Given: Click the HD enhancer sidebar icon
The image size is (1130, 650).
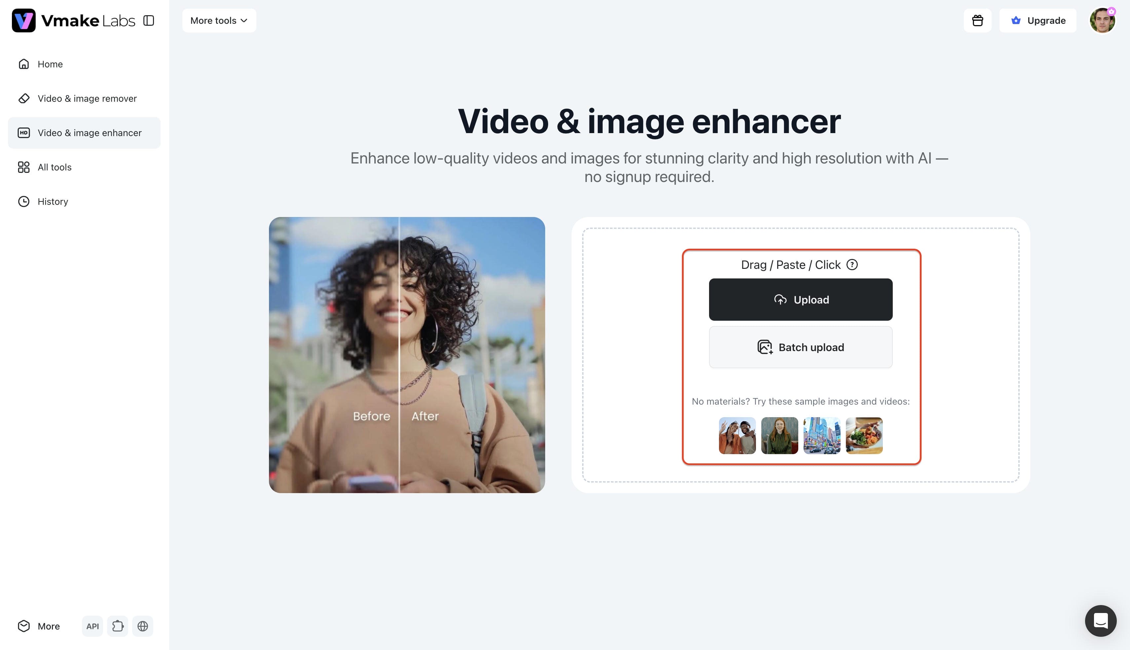Looking at the screenshot, I should coord(24,132).
